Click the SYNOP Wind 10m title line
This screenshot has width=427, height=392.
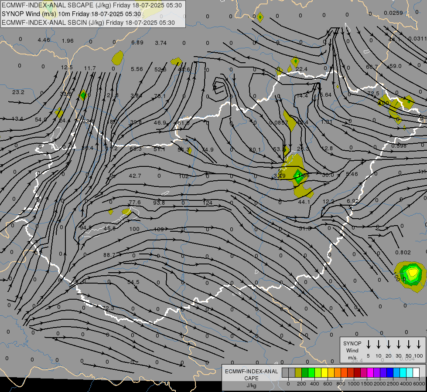(71, 14)
